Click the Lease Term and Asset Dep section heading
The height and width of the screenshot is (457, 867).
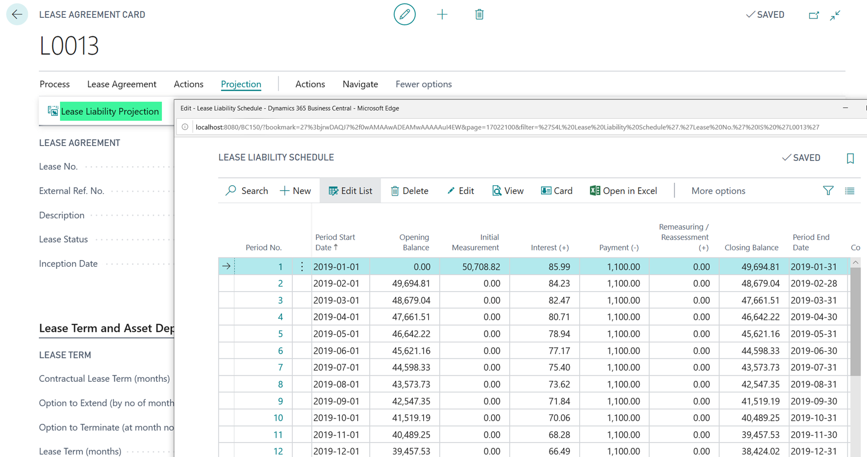click(x=107, y=328)
